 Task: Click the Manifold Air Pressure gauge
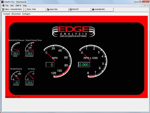[15, 47]
